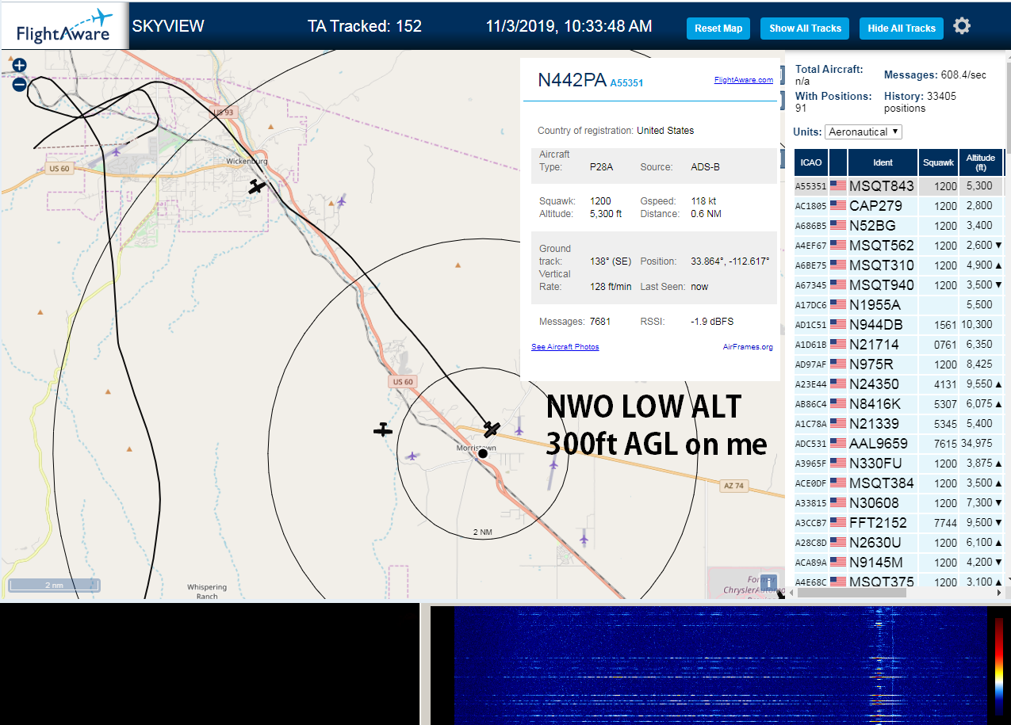Viewport: 1011px width, 725px height.
Task: Click the map info "i" icon
Action: (x=768, y=583)
